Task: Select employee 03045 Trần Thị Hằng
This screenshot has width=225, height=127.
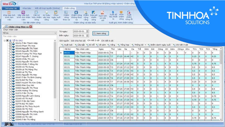Action: pyautogui.click(x=25, y=120)
